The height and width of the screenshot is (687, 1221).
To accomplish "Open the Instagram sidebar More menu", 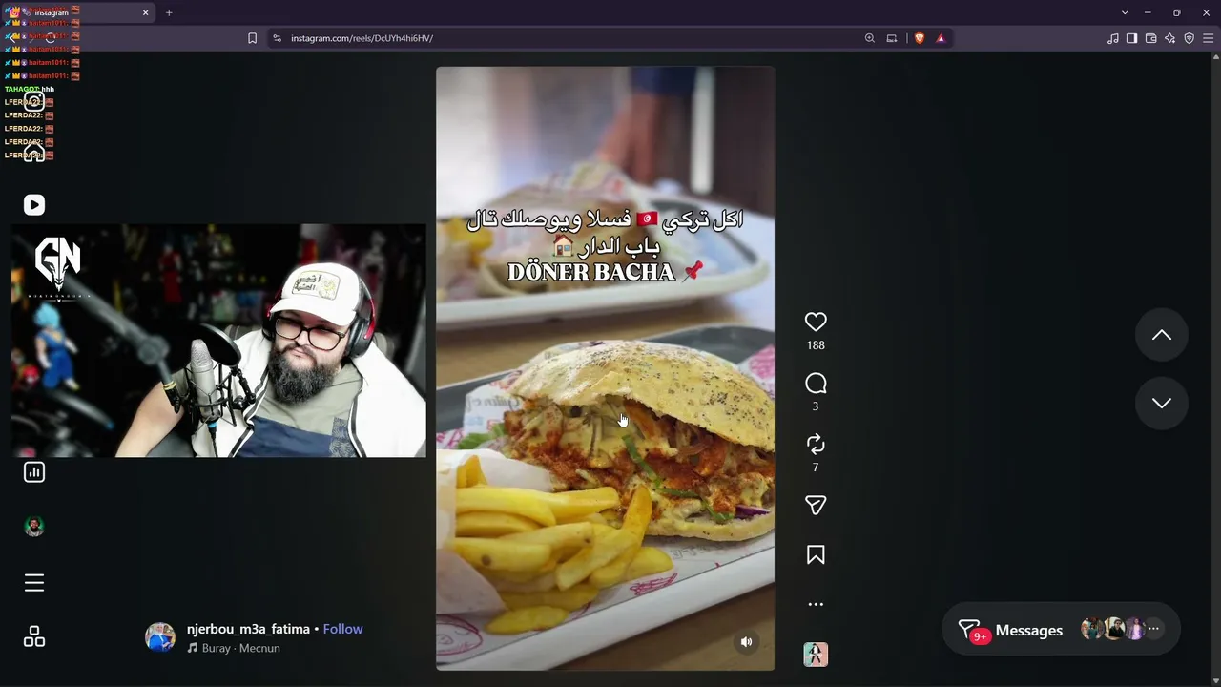I will pos(34,583).
